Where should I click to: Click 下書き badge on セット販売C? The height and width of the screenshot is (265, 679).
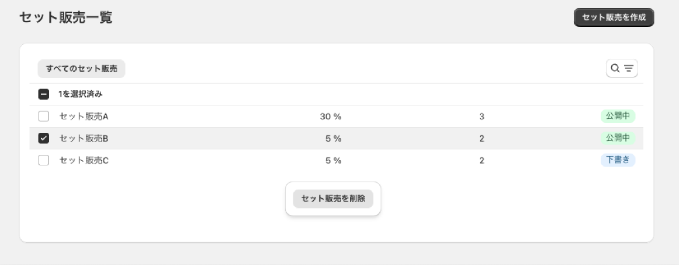point(618,161)
